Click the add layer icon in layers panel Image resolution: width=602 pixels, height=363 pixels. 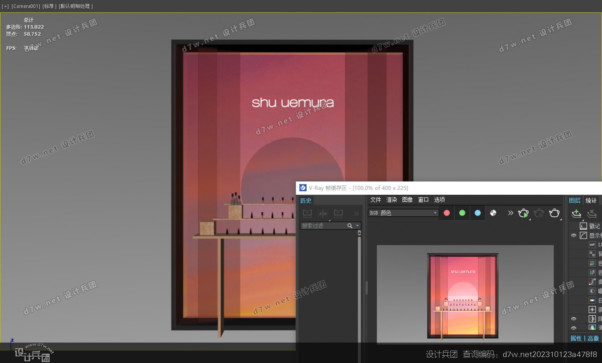click(576, 213)
